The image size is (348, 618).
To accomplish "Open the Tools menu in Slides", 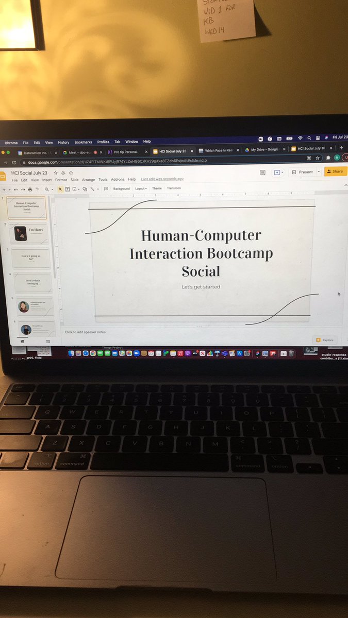I will 103,180.
